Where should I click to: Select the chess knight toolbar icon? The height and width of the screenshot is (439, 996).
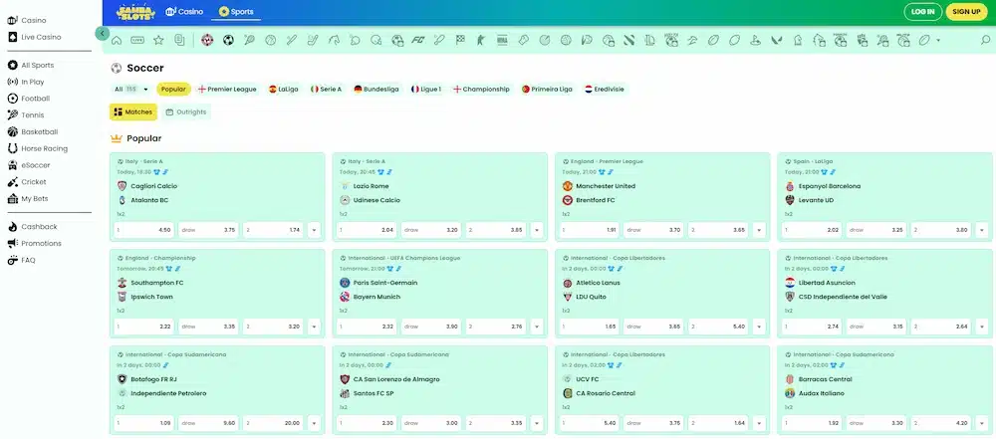(797, 40)
